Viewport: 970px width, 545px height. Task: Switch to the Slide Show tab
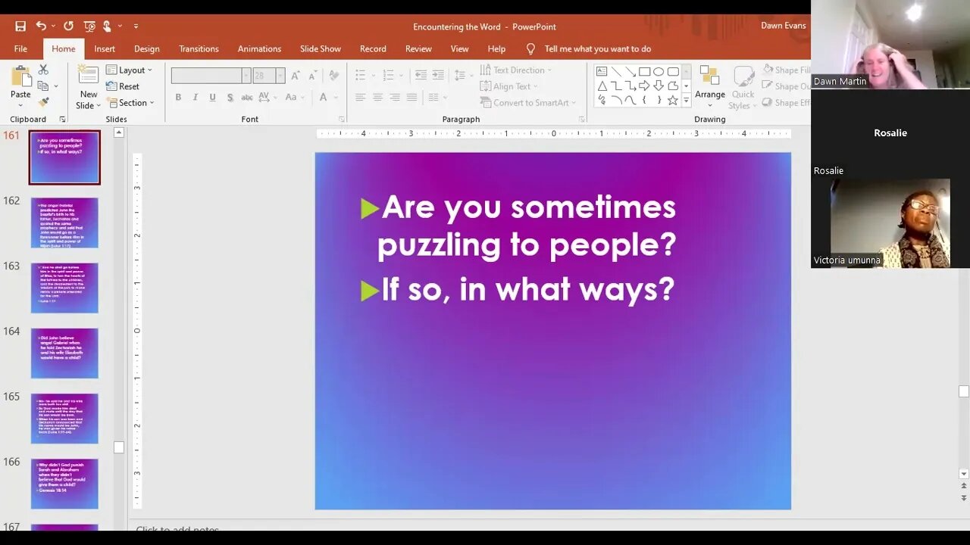point(321,48)
